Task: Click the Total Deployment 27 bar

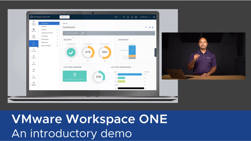Action: (x=109, y=33)
